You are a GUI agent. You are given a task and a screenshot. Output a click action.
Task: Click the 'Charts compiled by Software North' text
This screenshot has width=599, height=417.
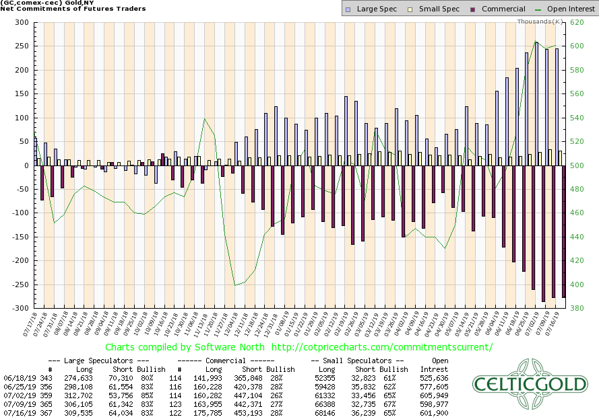click(x=185, y=347)
